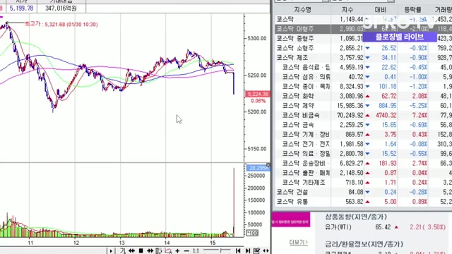Viewport: 452px width, 254px height.
Task: Click the fast-forward double-arrow icon
Action: pyautogui.click(x=150, y=251)
